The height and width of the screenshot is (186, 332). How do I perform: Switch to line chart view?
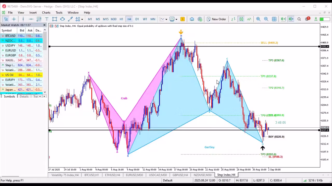(249, 19)
